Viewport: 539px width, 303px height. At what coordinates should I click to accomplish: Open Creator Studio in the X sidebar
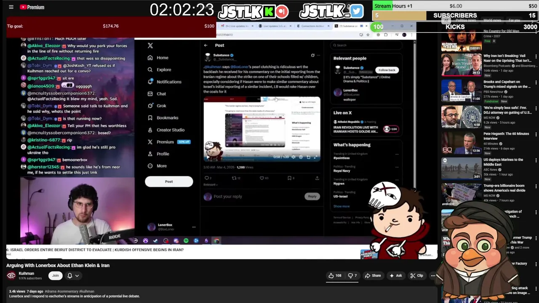166,130
